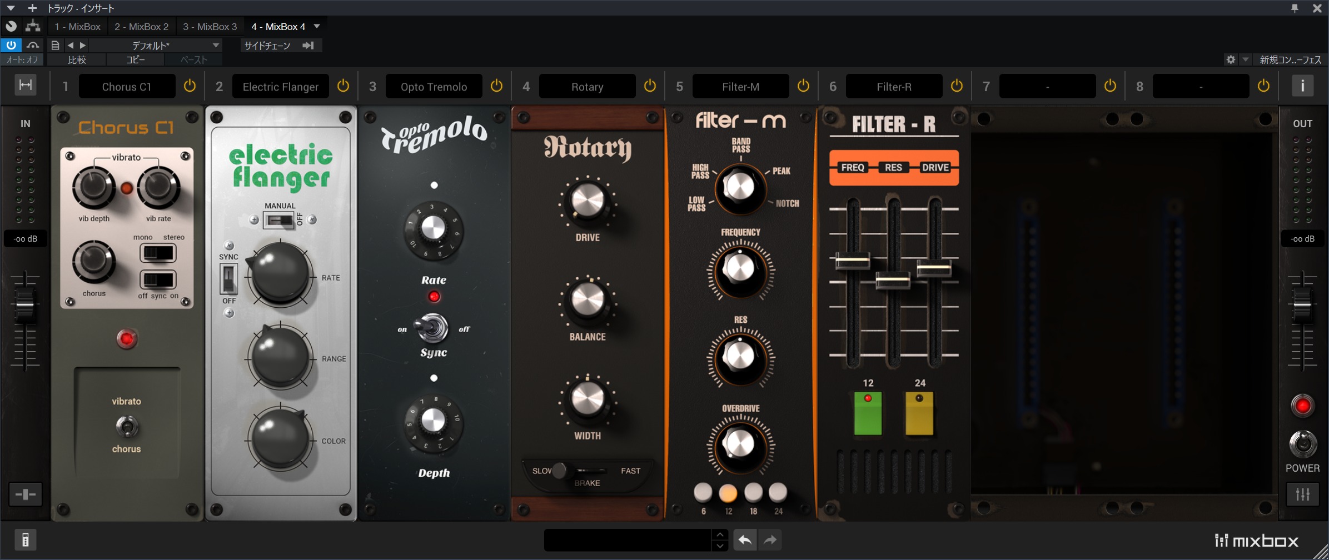Click the オート:オフ automation button
The width and height of the screenshot is (1329, 560).
[x=22, y=59]
